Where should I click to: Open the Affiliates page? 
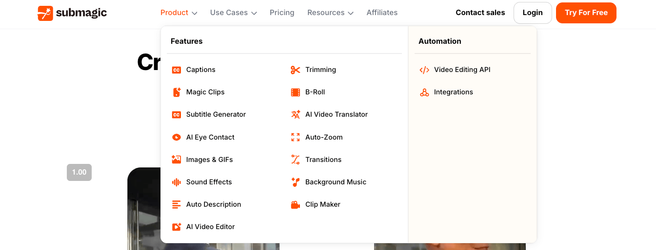pyautogui.click(x=382, y=13)
